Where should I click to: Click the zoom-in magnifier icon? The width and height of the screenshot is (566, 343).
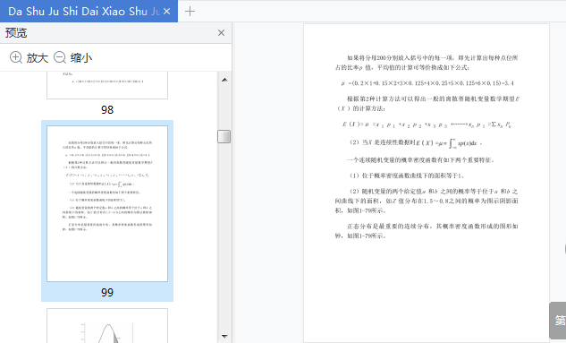pos(15,57)
